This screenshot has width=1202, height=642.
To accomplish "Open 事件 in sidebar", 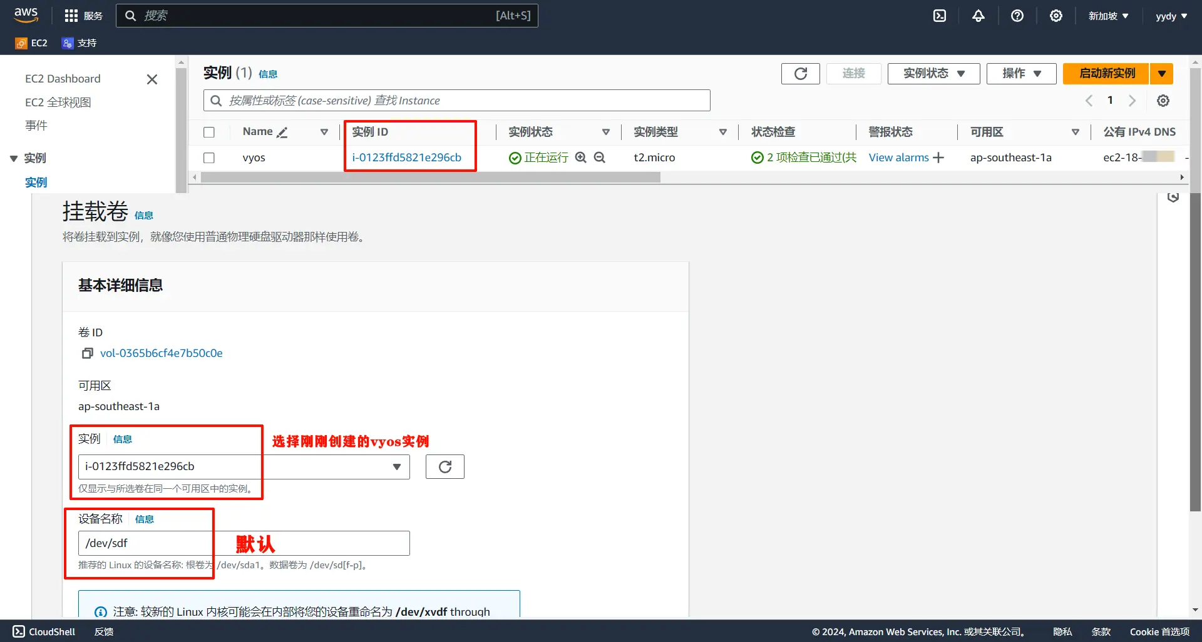I will [x=36, y=126].
